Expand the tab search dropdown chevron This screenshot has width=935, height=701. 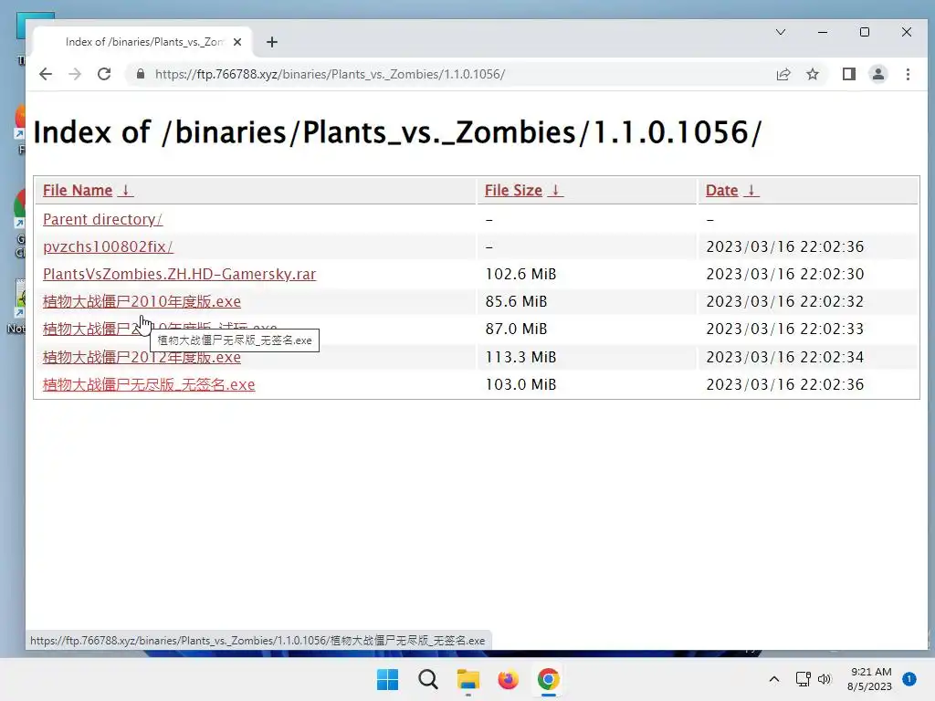tap(781, 32)
